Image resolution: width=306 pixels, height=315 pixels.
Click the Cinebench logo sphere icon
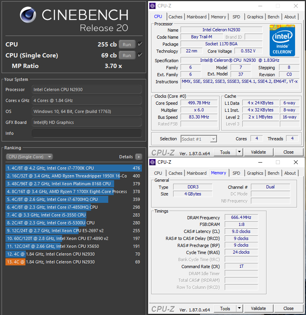(x=28, y=15)
